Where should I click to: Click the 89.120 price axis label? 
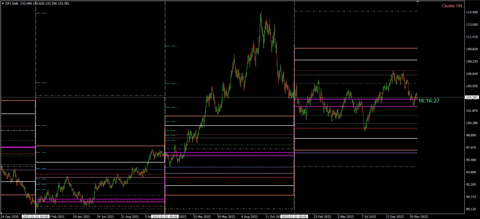click(x=471, y=209)
